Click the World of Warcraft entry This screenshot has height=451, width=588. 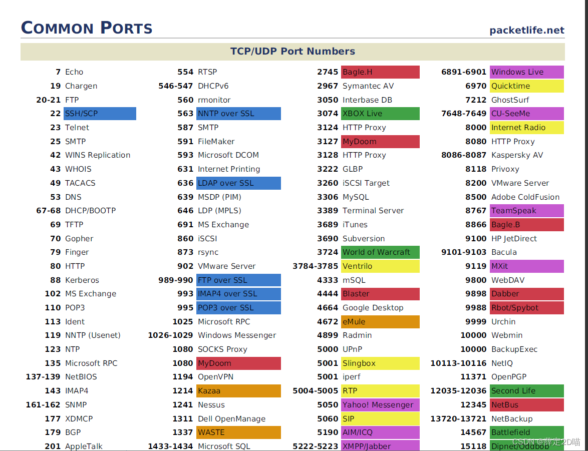(x=380, y=252)
